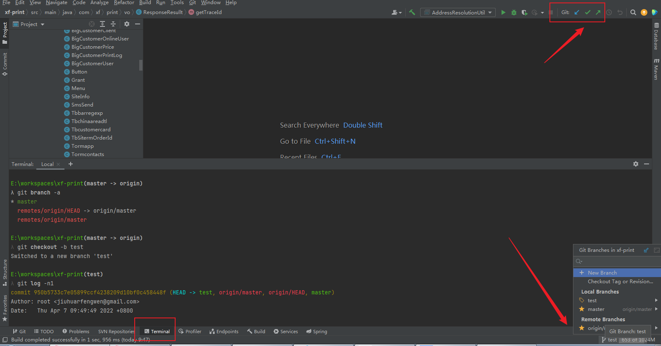Expand origin remote branch submenu arrow
661x346 pixels.
656,328
